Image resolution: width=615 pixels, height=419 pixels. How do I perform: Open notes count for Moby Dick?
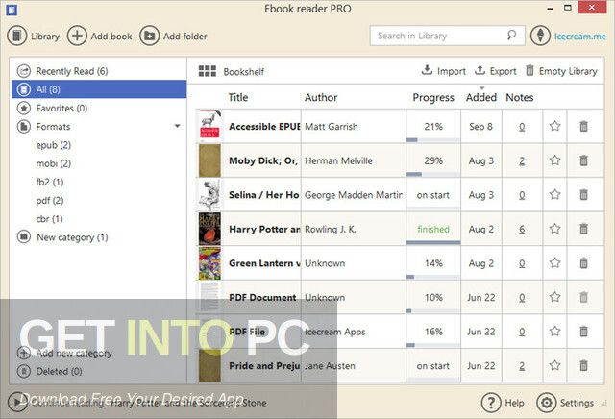tap(522, 160)
